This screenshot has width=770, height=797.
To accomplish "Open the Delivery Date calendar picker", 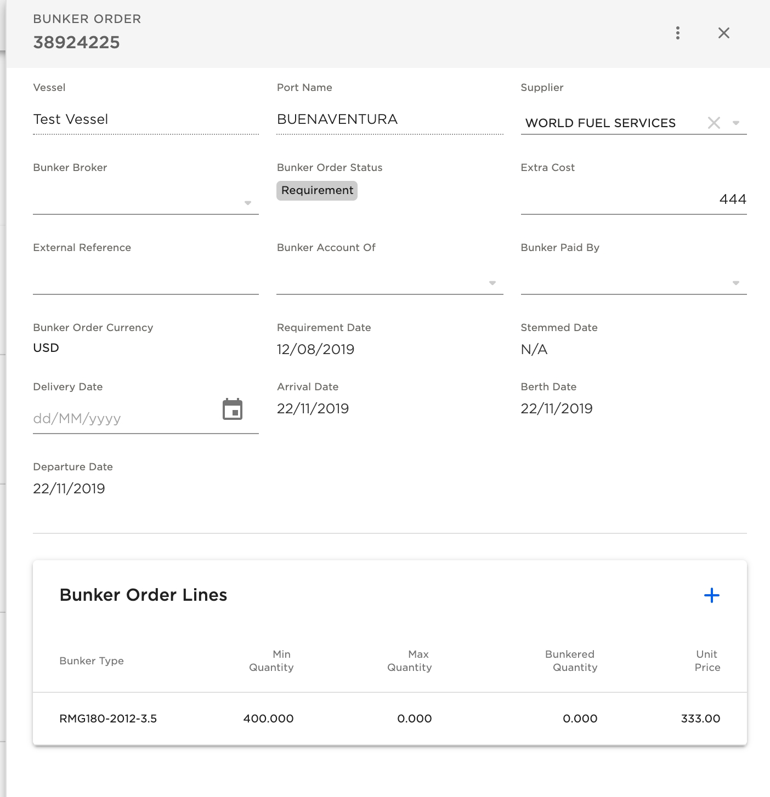I will (x=233, y=409).
